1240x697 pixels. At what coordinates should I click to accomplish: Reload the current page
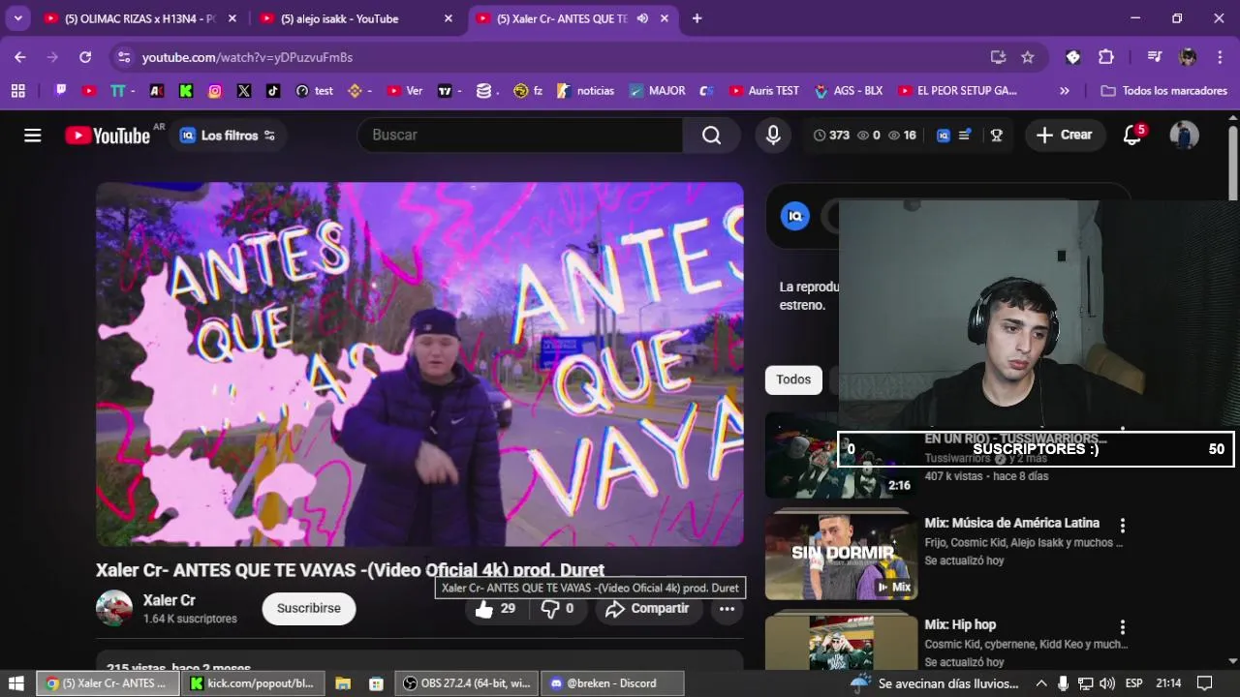pyautogui.click(x=85, y=57)
